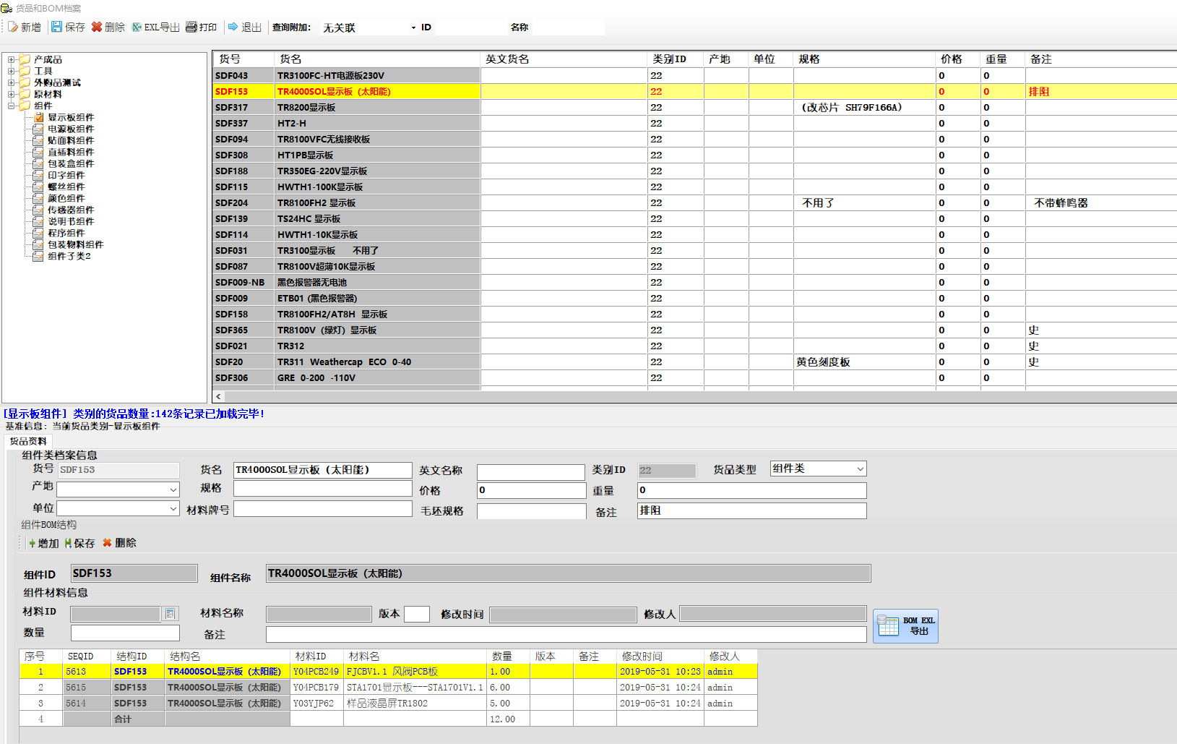Click the BOM structure 保存 save icon
The image size is (1177, 744).
[x=68, y=543]
